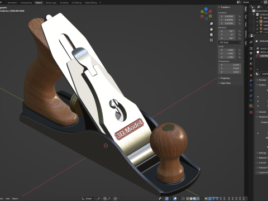Open the View Layer properties tab icon

251,59
